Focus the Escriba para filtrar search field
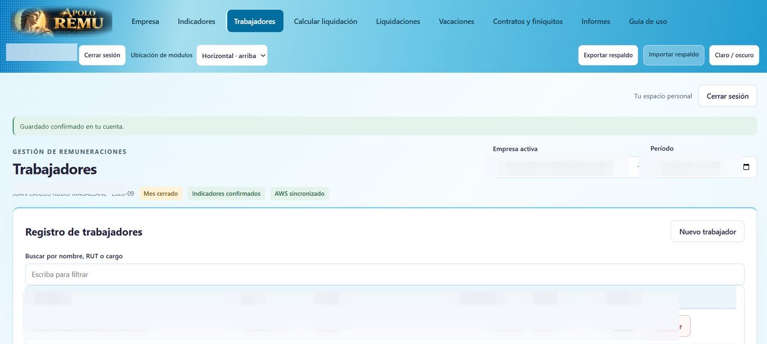The image size is (767, 344). click(x=385, y=275)
